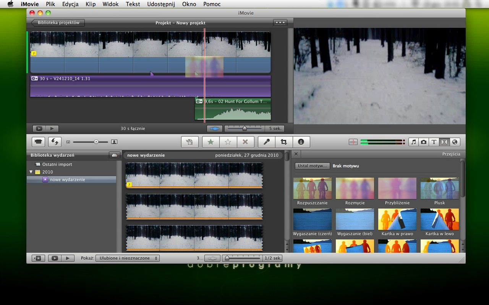Open the Klip menu
Image resolution: width=489 pixels, height=305 pixels.
coord(91,4)
